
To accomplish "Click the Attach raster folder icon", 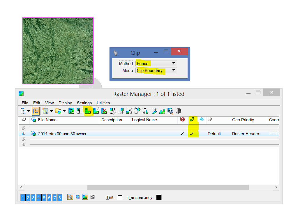I will coord(58,111).
